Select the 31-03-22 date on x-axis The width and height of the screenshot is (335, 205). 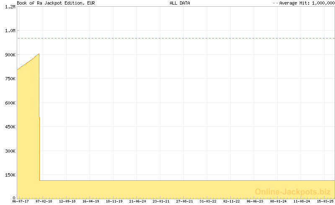(208, 201)
